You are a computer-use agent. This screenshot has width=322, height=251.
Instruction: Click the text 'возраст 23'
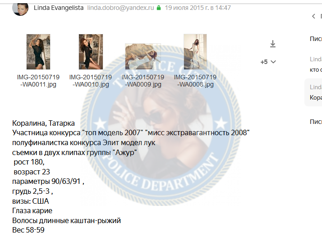coord(32,172)
